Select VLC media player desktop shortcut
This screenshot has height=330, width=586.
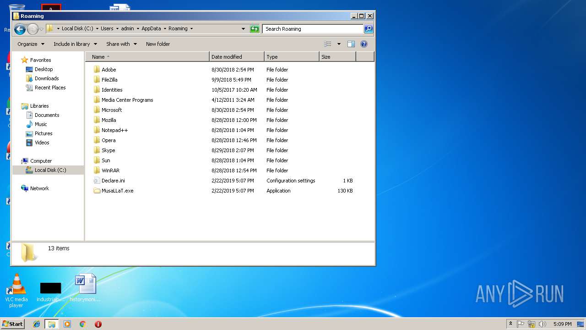[x=16, y=291]
